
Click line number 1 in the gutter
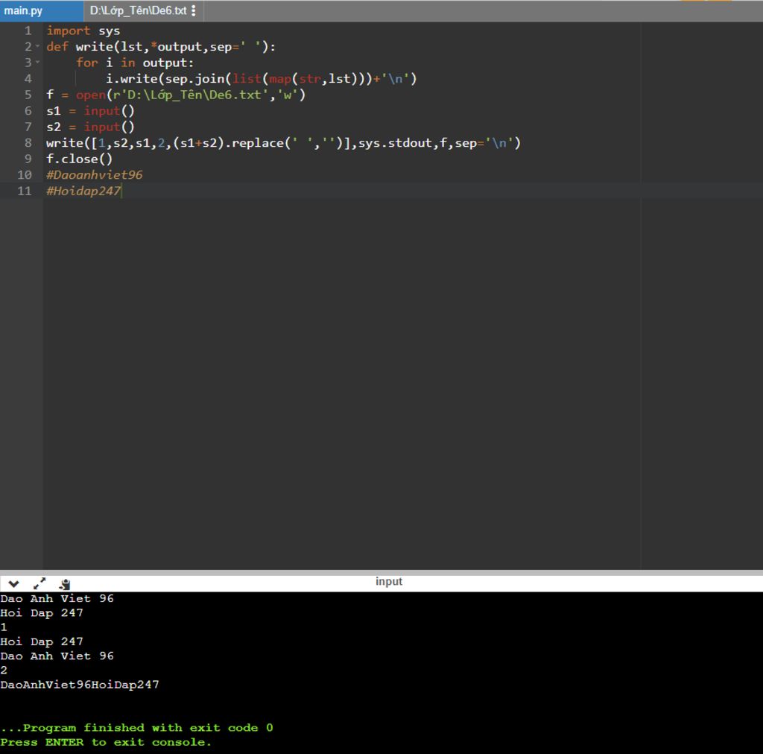tap(28, 31)
